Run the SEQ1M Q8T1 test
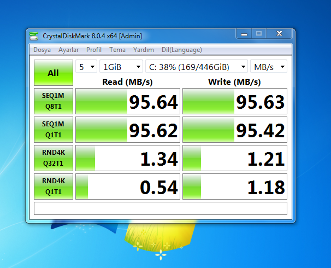The width and height of the screenshot is (331, 268). pos(54,101)
